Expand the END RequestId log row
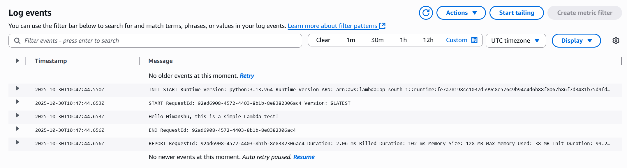Image resolution: width=627 pixels, height=168 pixels. click(x=17, y=129)
